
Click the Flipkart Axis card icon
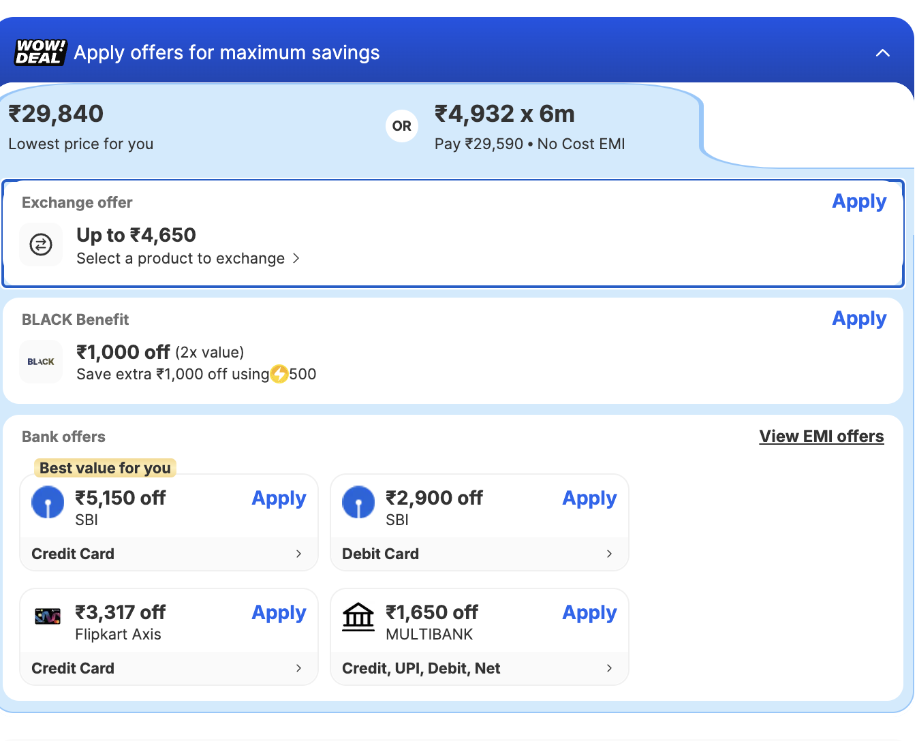[x=48, y=616]
